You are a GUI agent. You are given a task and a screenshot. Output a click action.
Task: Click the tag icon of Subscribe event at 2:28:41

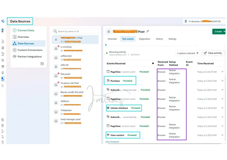108,90
